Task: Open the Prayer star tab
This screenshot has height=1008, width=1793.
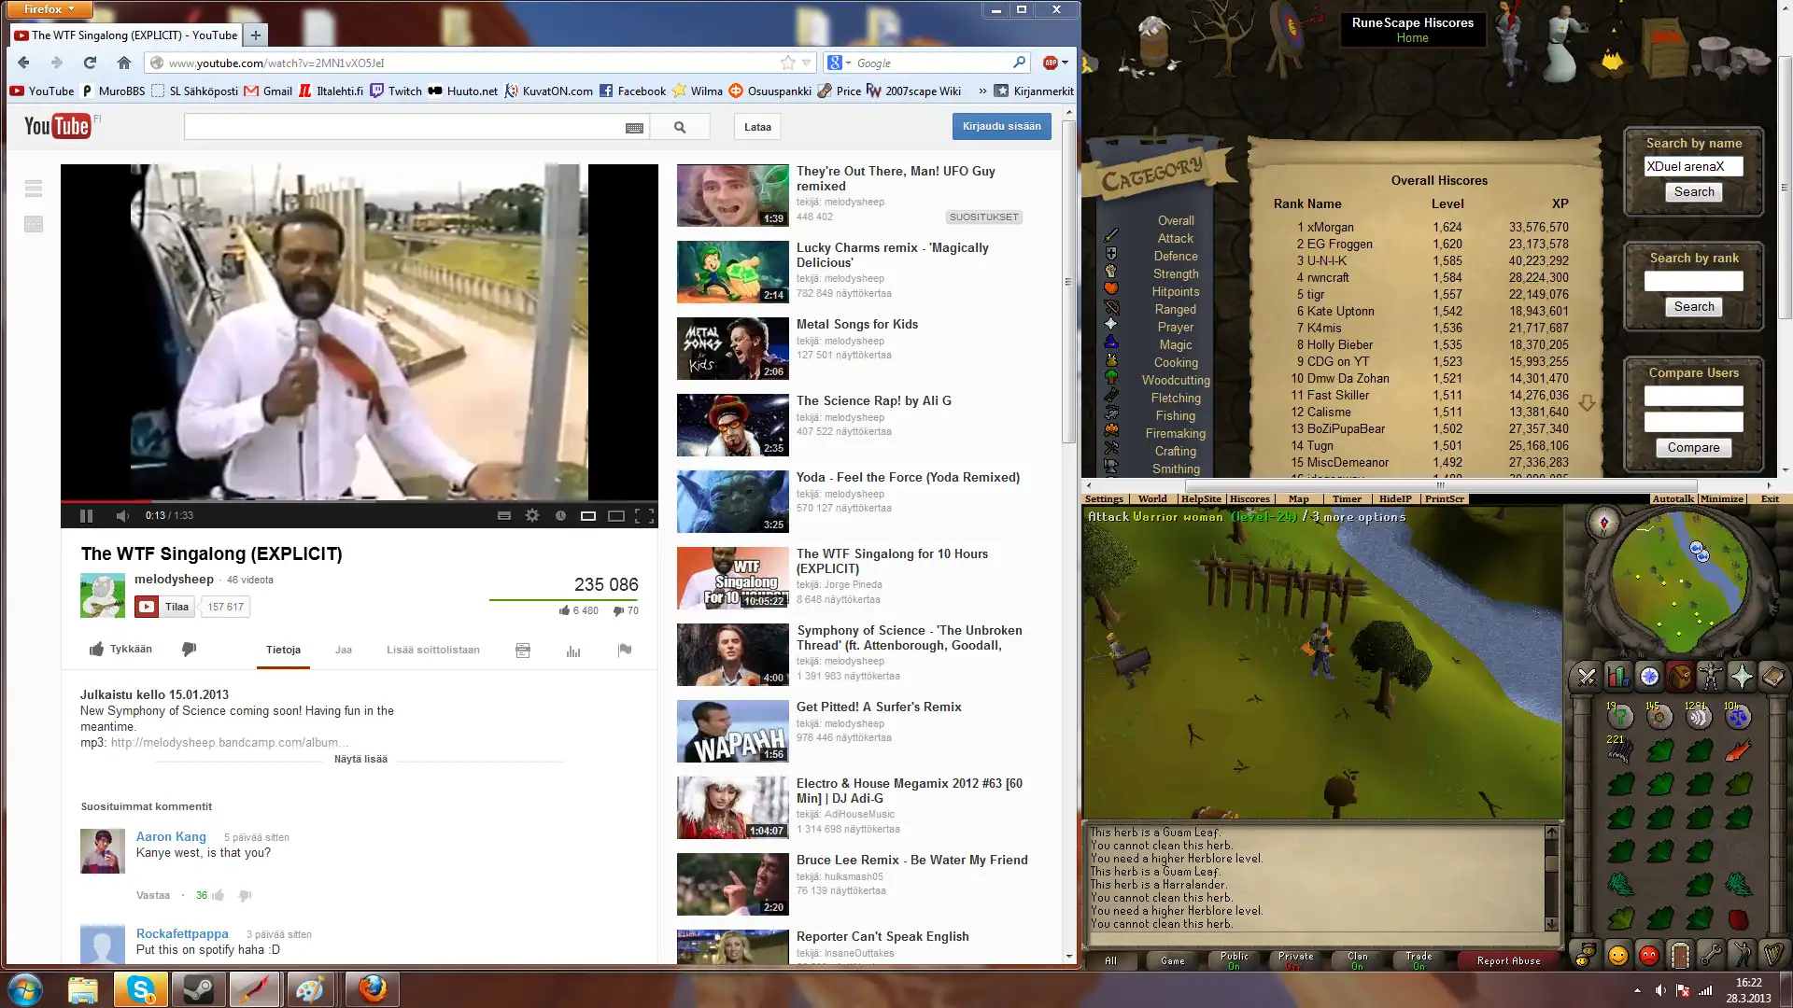Action: [x=1742, y=677]
